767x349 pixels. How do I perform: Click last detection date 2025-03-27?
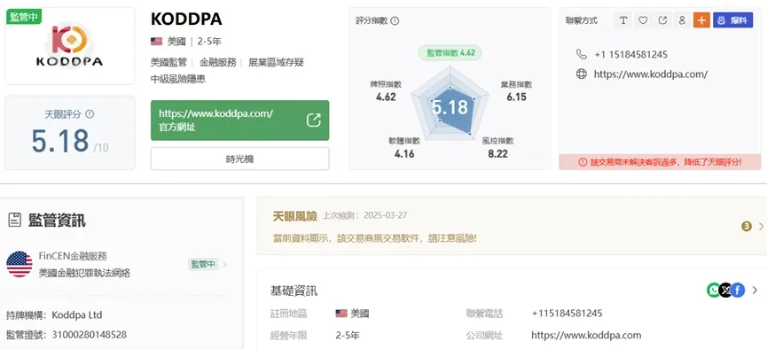(x=385, y=215)
